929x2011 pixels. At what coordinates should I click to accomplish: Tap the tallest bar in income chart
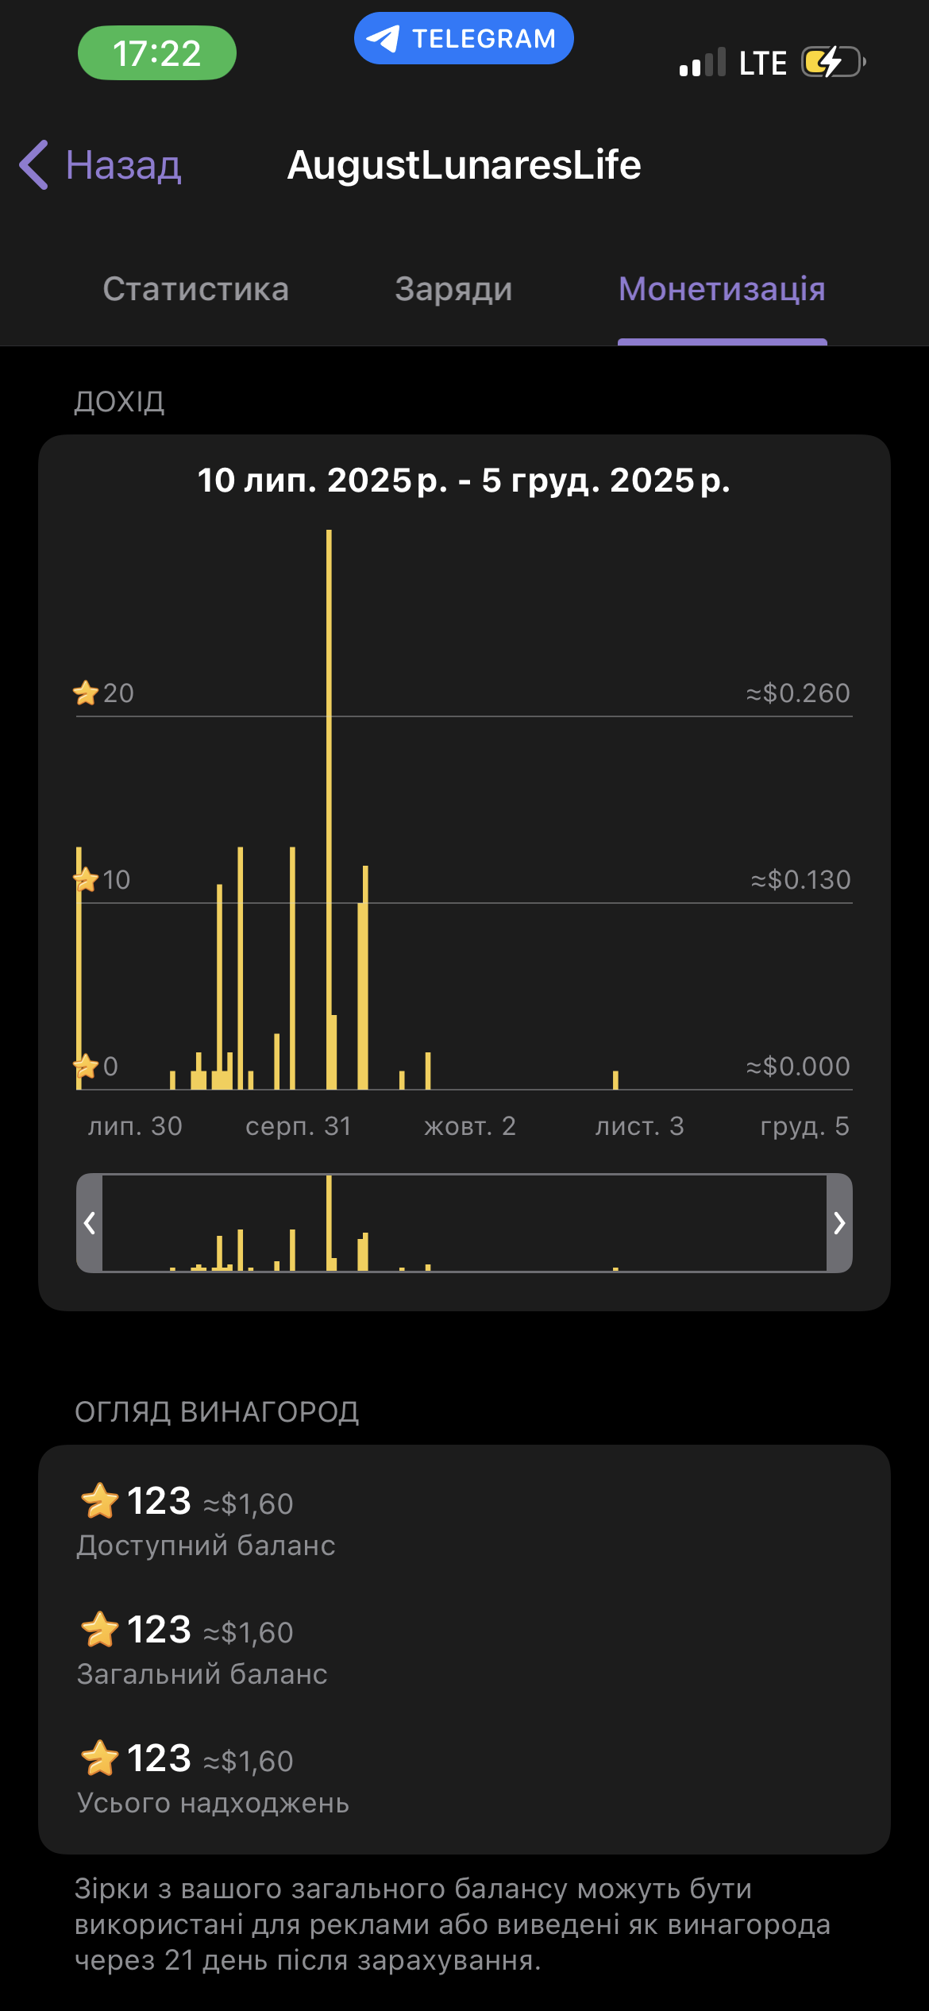tap(329, 794)
